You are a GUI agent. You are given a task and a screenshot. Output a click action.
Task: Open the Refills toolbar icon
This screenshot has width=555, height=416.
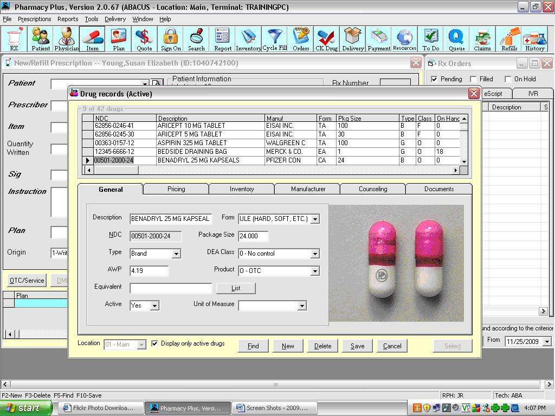[509, 39]
